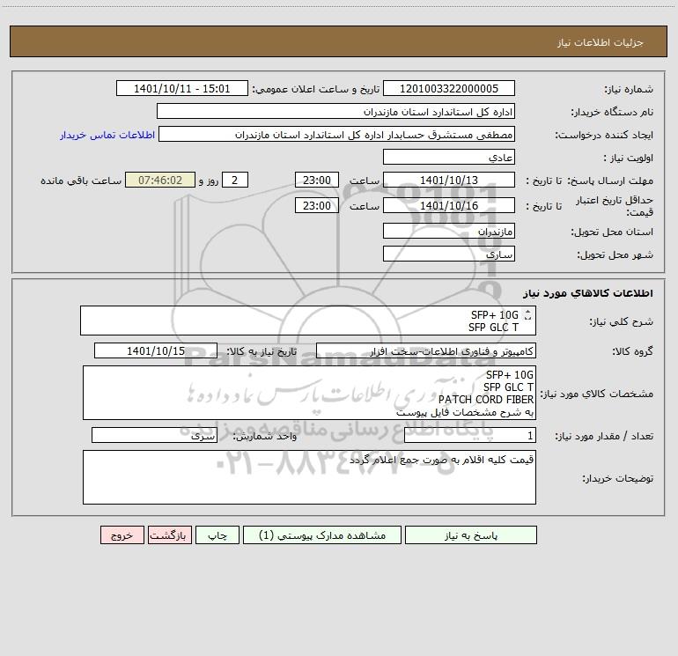Click the خروج exit button
This screenshot has height=656, width=678.
click(x=122, y=535)
